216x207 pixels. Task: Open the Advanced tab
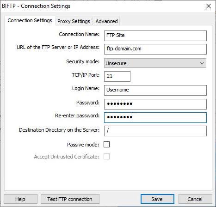pyautogui.click(x=106, y=21)
